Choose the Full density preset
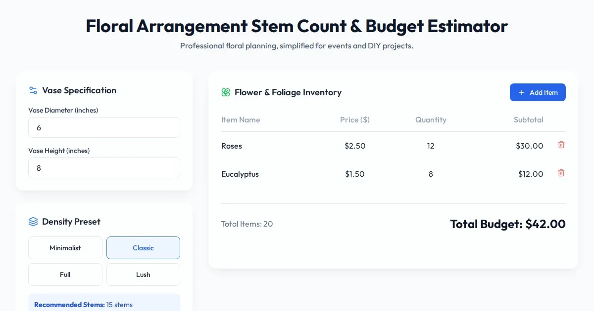Viewport: 594px width, 311px height. pos(65,274)
